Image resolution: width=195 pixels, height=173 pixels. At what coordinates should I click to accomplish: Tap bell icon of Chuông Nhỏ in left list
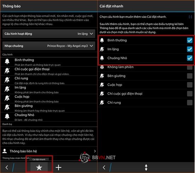click(7, 116)
